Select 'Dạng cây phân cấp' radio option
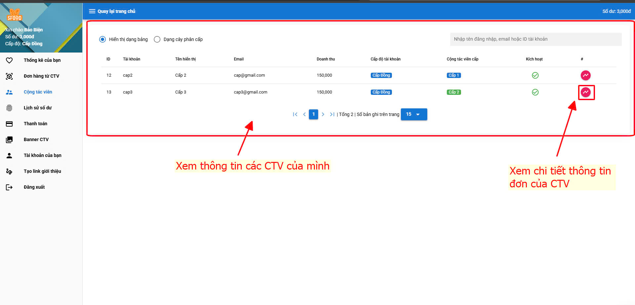The width and height of the screenshot is (635, 305). point(157,39)
